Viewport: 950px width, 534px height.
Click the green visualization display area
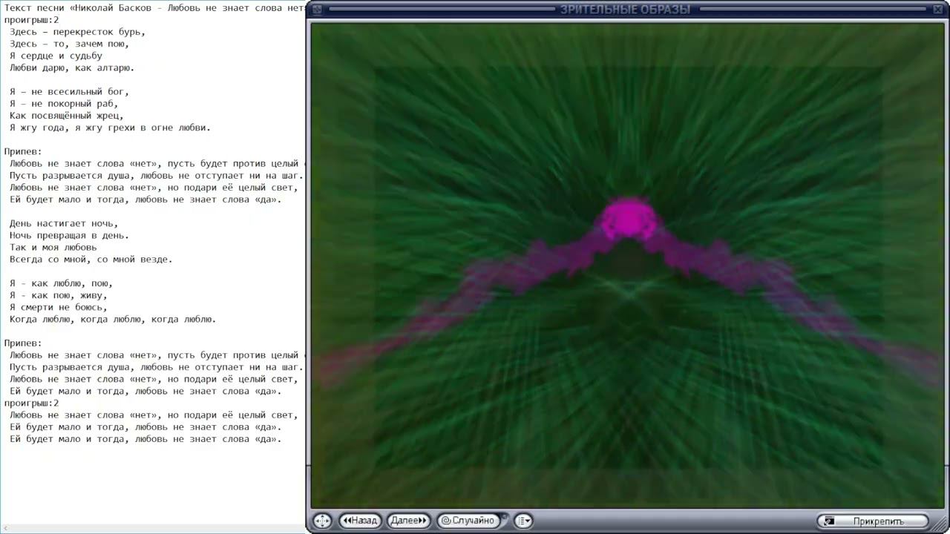tap(627, 266)
